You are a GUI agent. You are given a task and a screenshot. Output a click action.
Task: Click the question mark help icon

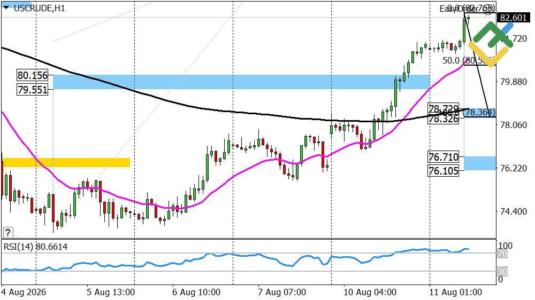tap(7, 233)
